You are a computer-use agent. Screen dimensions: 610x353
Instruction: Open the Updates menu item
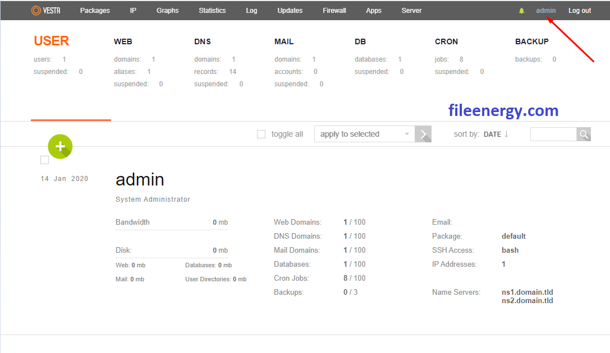click(x=290, y=11)
